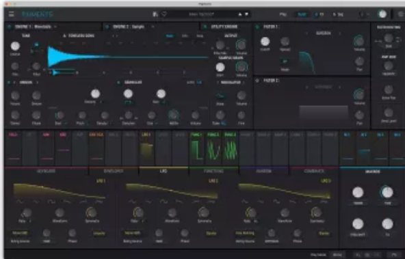405x259 pixels.
Task: Click the sample start marker below waveform
Action: pyautogui.click(x=55, y=73)
